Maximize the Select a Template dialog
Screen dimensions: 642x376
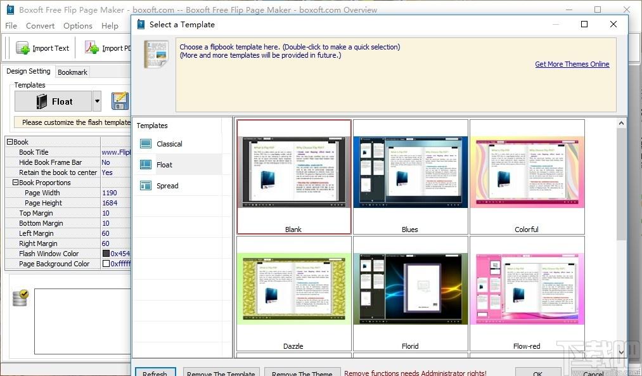click(x=584, y=24)
